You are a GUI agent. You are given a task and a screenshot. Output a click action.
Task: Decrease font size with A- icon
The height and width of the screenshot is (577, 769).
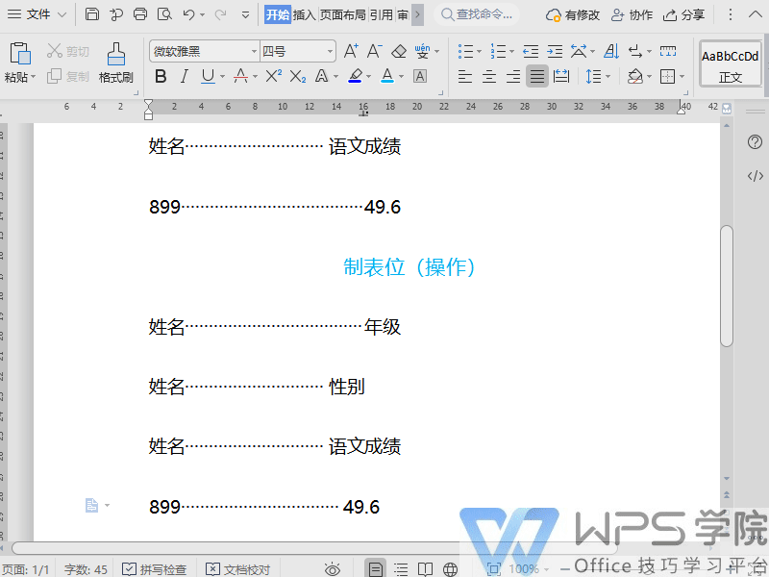(374, 51)
